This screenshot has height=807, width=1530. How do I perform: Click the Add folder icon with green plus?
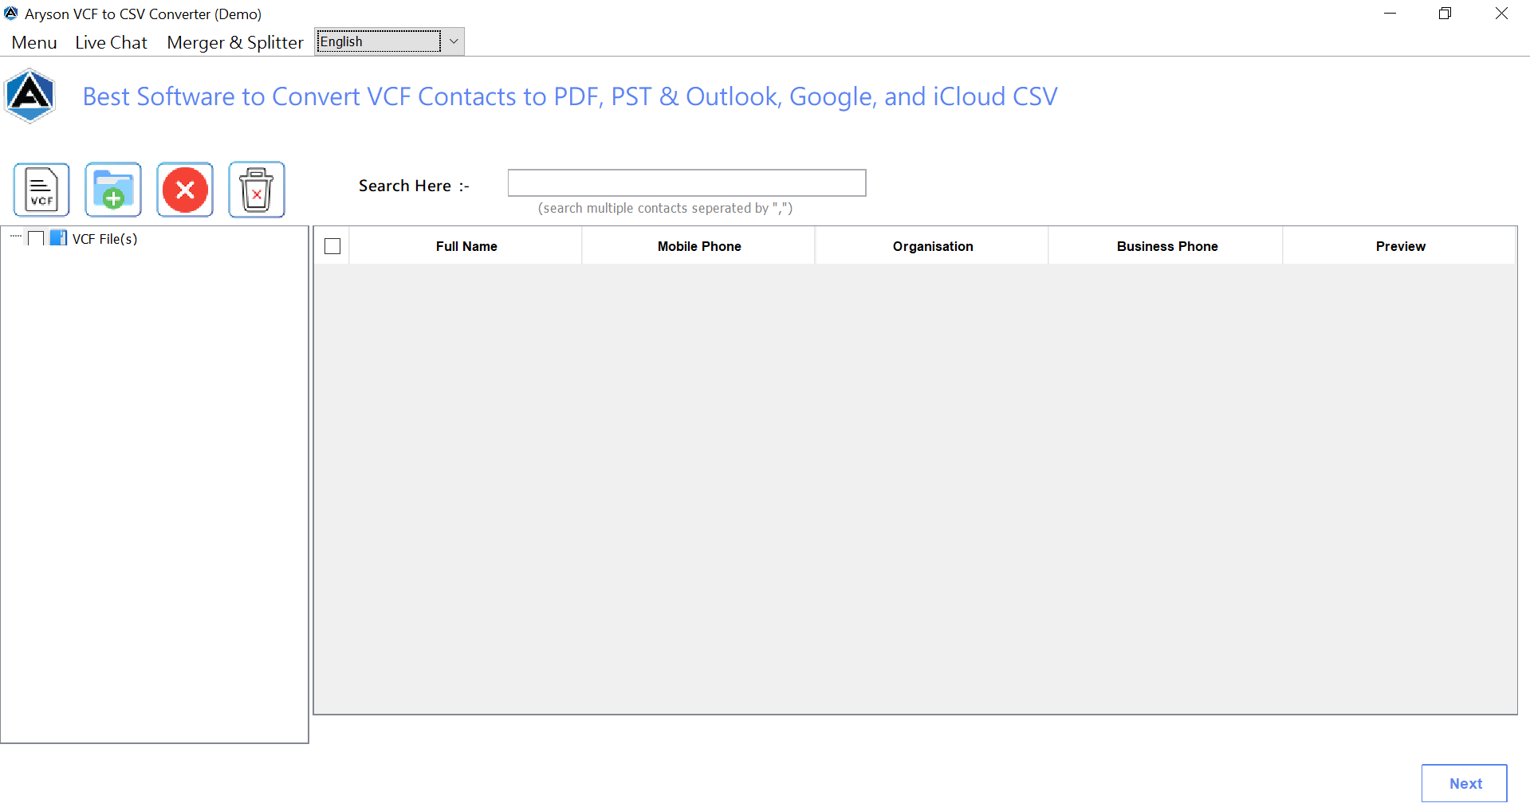113,190
